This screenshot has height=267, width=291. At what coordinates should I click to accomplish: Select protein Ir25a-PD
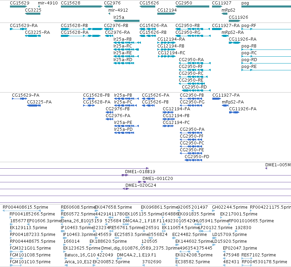click(124, 133)
